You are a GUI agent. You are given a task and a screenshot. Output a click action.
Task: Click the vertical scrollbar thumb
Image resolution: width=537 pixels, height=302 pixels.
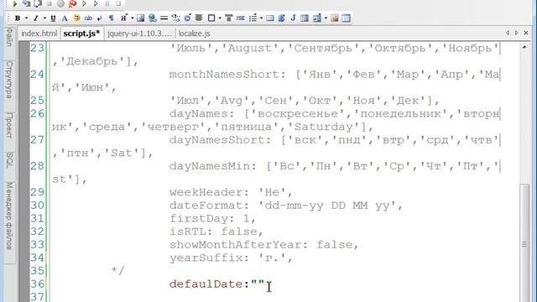coord(524,244)
